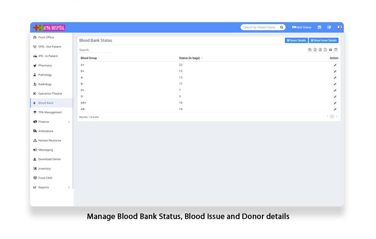Sort by Blood Group column
376x239 pixels.
90,58
